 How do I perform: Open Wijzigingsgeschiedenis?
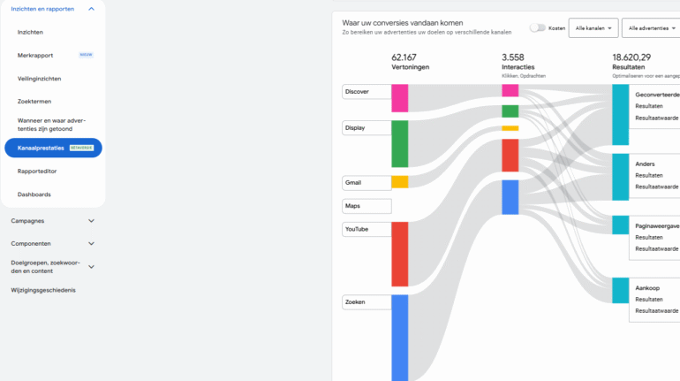coord(43,290)
